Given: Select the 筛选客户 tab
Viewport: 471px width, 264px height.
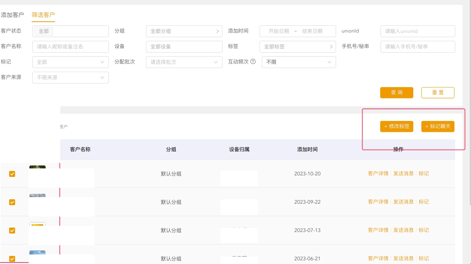Looking at the screenshot, I should tap(43, 15).
